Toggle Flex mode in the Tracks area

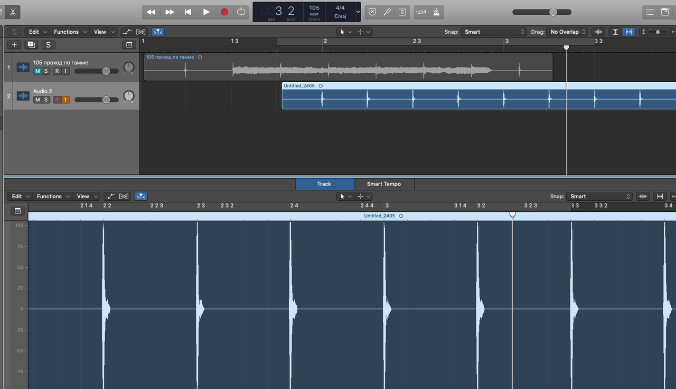pos(140,32)
